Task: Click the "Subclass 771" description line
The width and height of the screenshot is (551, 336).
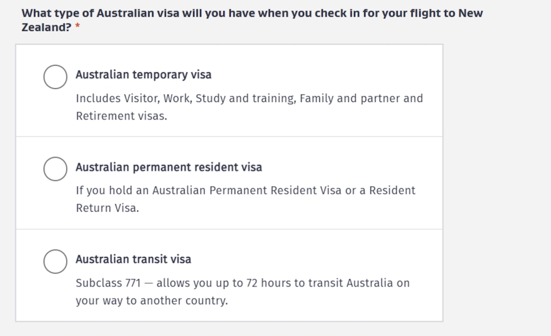Action: [243, 283]
